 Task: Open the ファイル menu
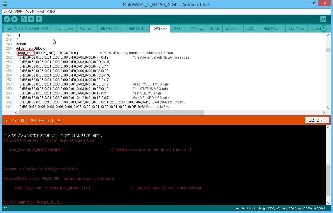8,11
